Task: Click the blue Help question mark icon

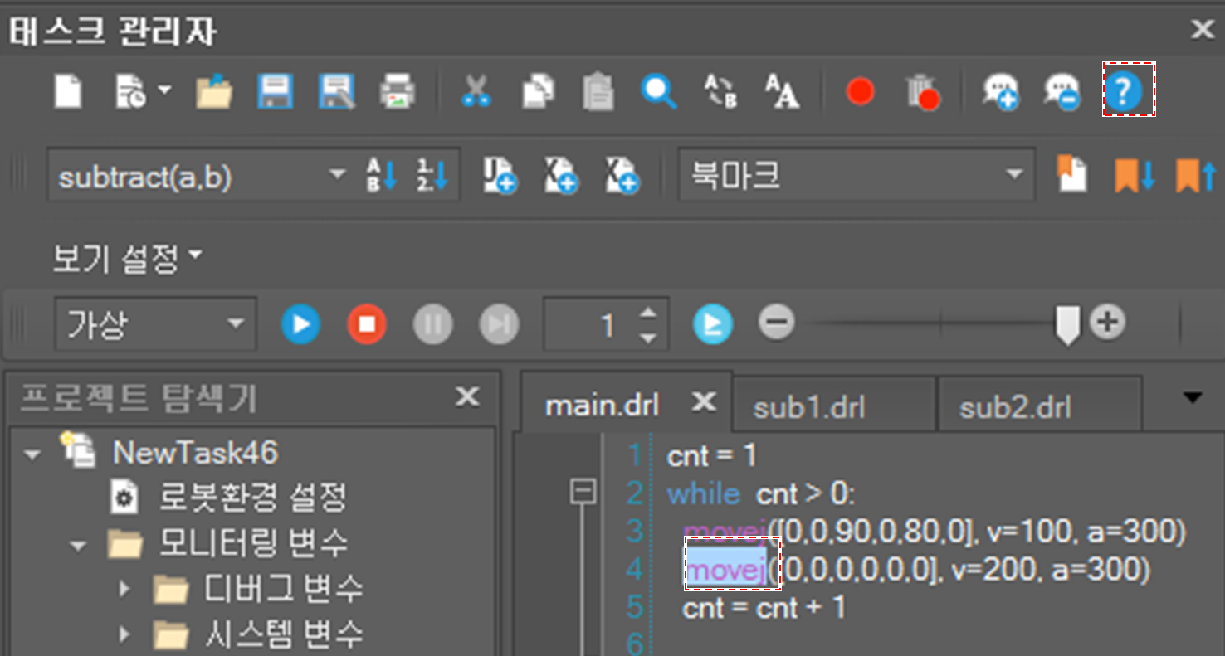Action: pos(1128,90)
